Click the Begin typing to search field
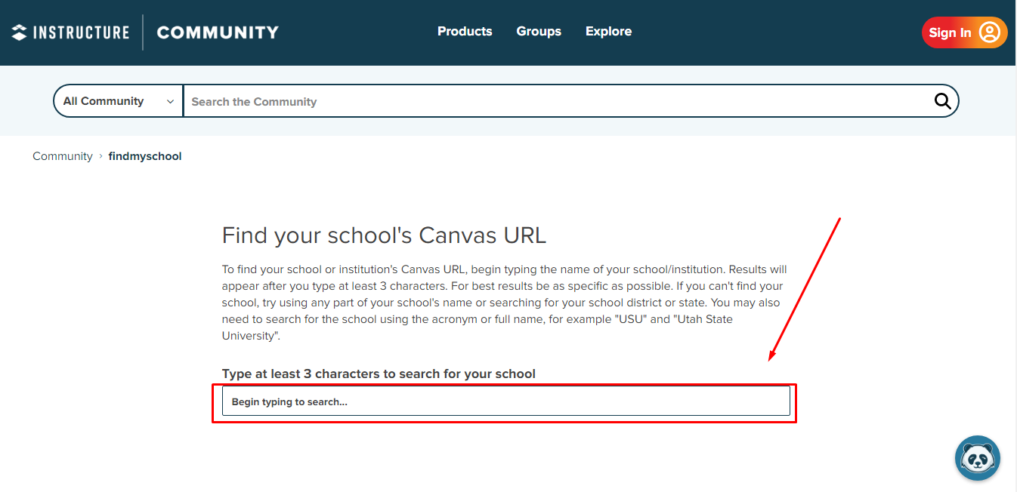The height and width of the screenshot is (492, 1017). point(506,401)
